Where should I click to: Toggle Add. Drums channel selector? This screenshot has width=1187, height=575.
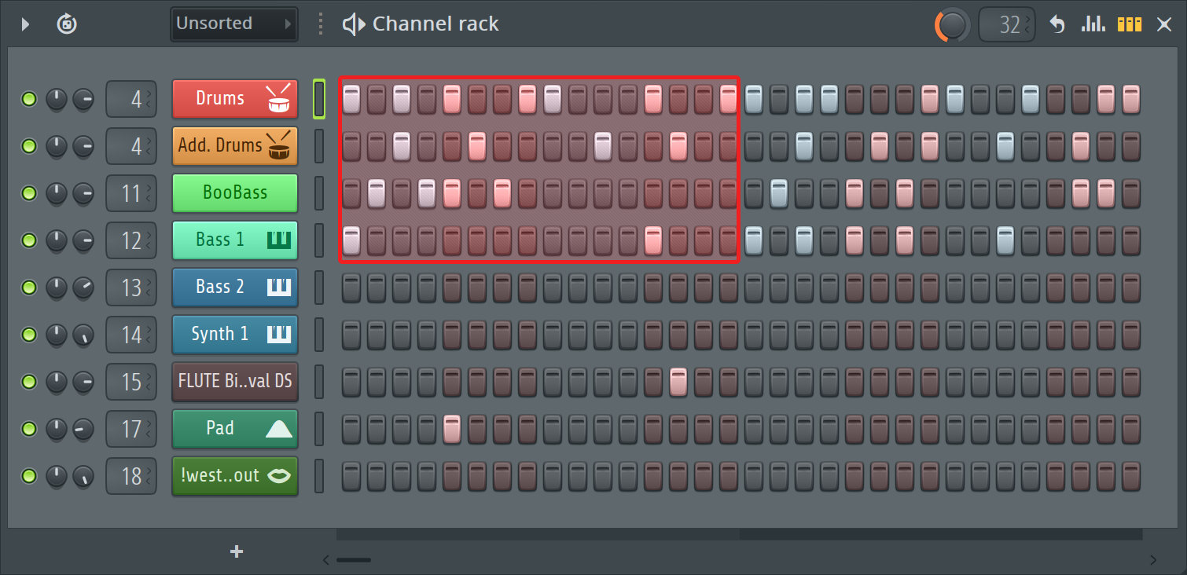[319, 146]
